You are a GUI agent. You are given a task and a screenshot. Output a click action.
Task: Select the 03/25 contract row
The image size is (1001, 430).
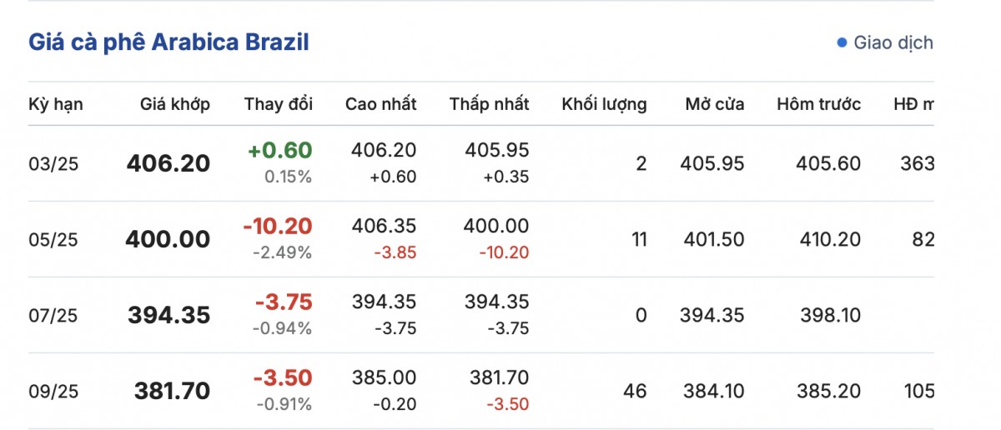[x=53, y=164]
